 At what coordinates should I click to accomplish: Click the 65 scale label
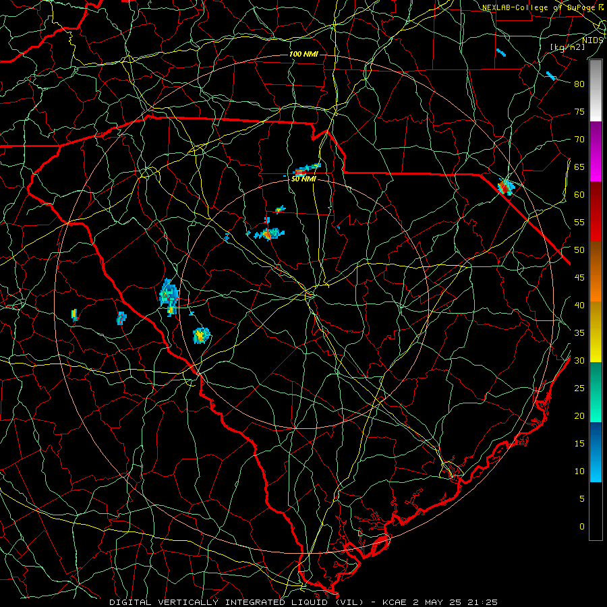pos(579,167)
